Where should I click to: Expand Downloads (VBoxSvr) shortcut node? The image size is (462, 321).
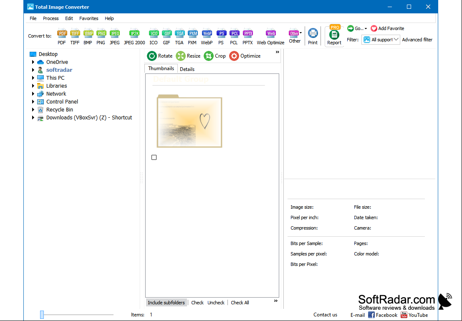tap(33, 118)
